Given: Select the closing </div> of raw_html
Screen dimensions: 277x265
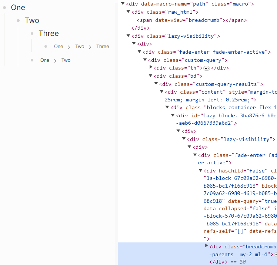Looking at the screenshot, I should (x=140, y=28).
